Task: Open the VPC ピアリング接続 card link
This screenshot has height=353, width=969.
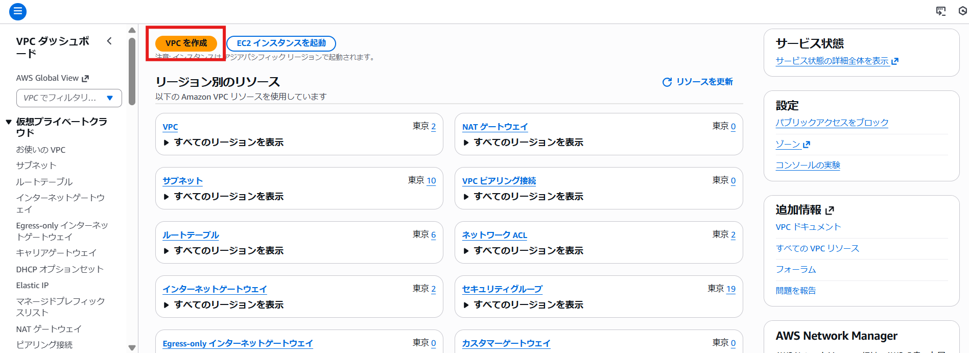Action: (499, 181)
